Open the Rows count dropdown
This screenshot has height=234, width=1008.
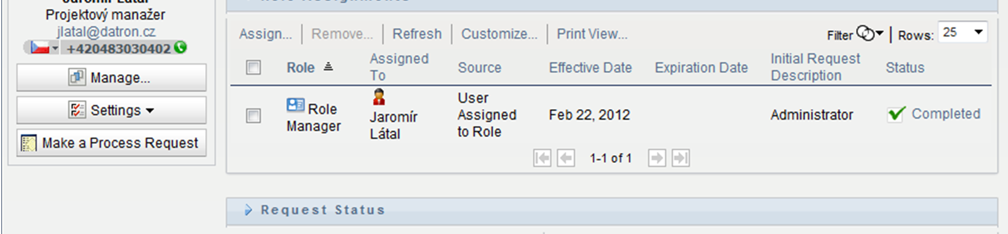(962, 33)
